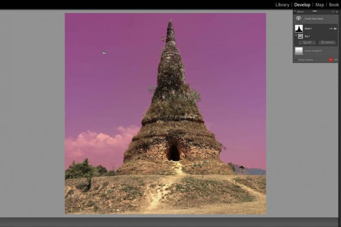The image size is (341, 227).
Task: Enable the Show Overlay checkbox
Action: pos(296,60)
